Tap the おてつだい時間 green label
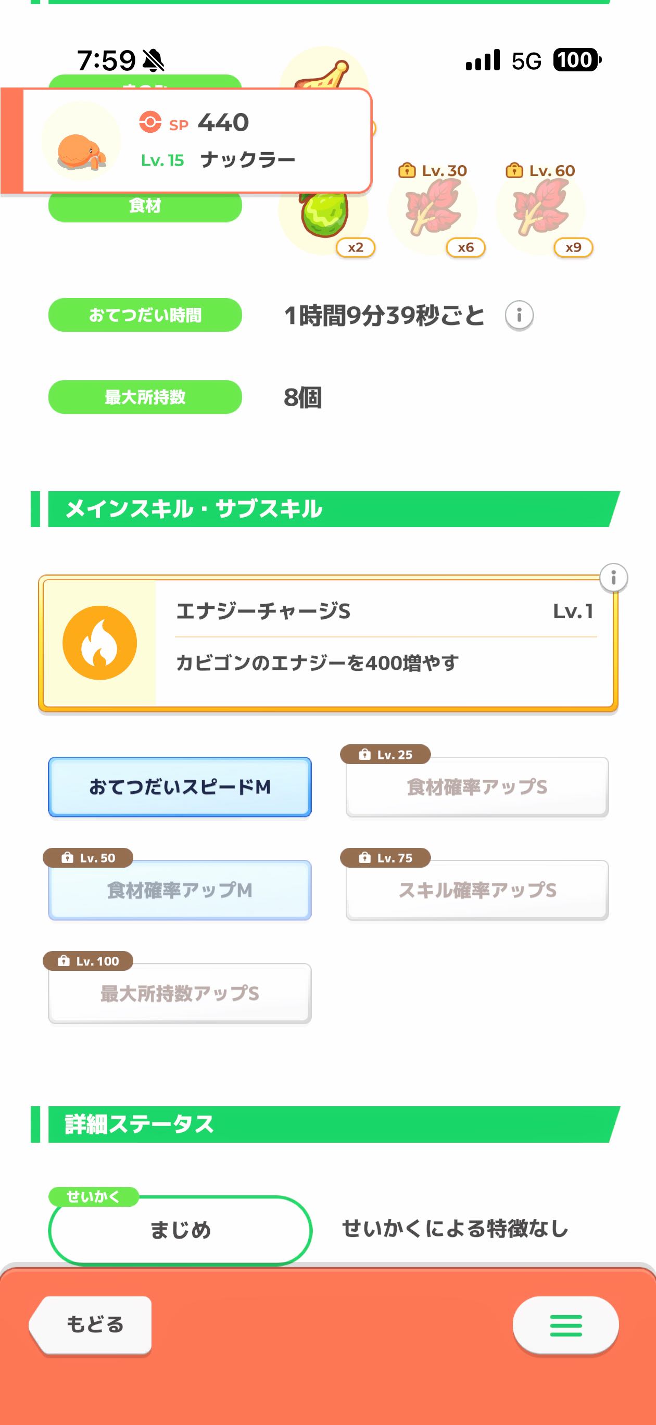The width and height of the screenshot is (656, 1425). click(145, 315)
